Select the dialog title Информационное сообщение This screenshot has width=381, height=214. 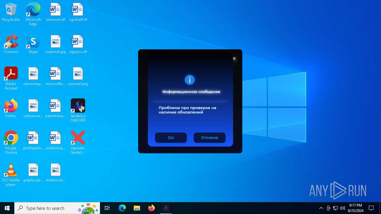pyautogui.click(x=191, y=92)
